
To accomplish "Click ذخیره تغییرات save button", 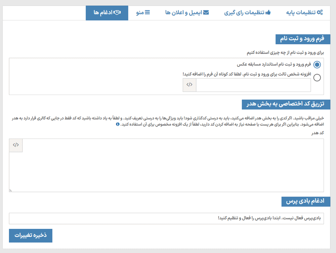I will [x=31, y=236].
